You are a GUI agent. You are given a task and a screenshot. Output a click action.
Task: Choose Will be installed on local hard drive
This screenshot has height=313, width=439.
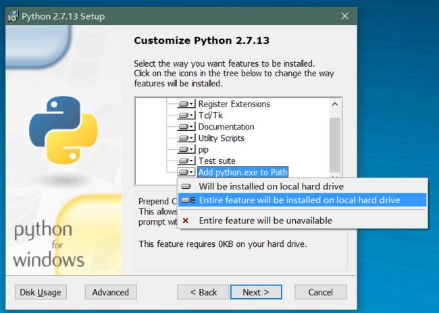303,186
